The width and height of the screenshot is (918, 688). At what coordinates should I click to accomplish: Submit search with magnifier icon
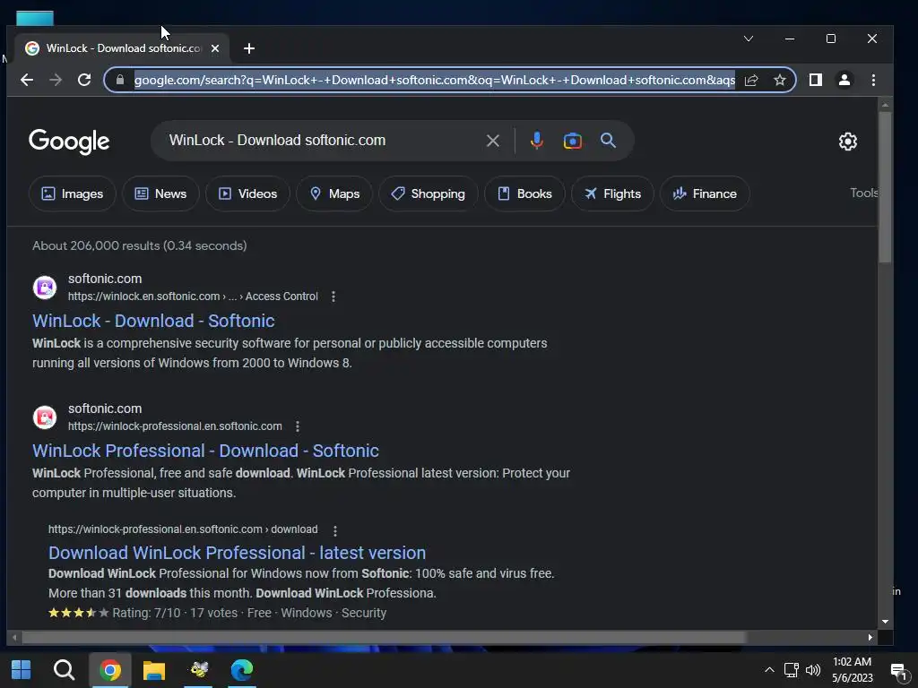pyautogui.click(x=609, y=141)
